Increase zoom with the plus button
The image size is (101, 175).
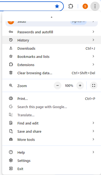point(80,86)
